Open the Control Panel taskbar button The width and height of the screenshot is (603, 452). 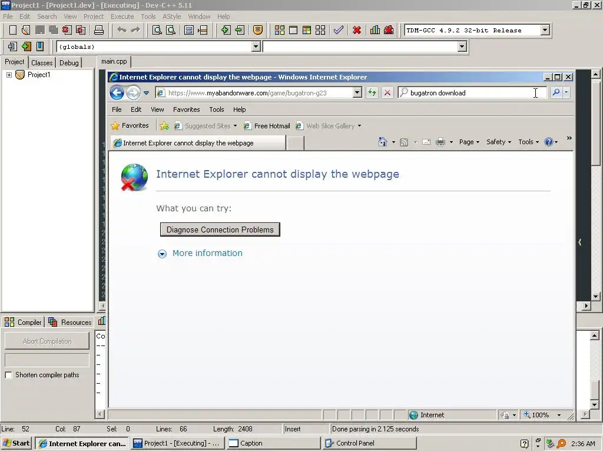[x=370, y=443]
